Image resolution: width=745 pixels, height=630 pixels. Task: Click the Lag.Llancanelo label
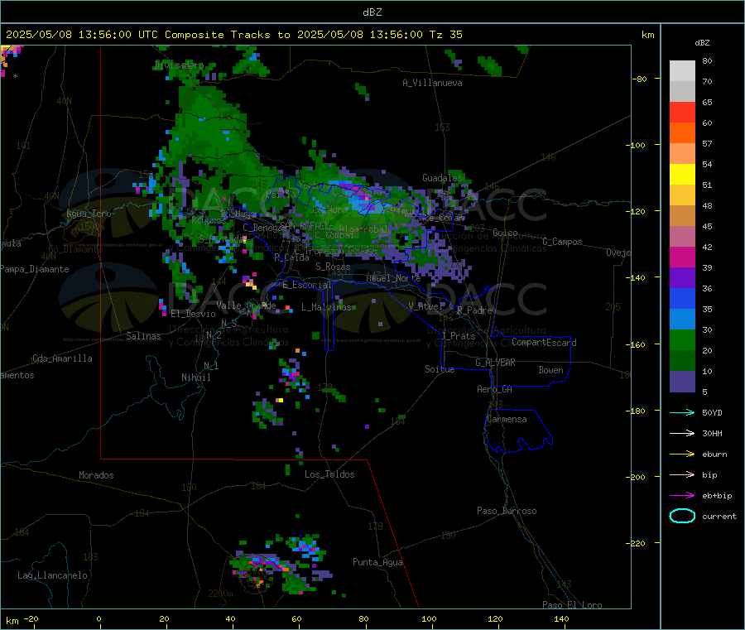(x=52, y=575)
